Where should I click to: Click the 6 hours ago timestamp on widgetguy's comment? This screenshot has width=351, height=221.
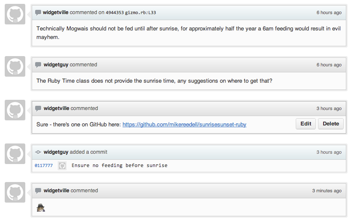(x=329, y=65)
